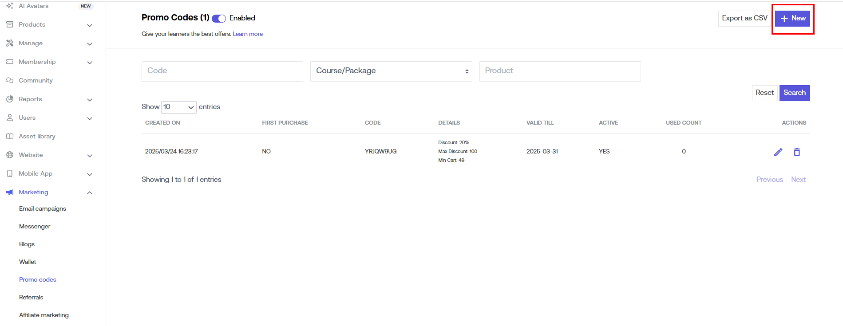
Task: Open Email campaigns in sidebar
Action: [43, 208]
